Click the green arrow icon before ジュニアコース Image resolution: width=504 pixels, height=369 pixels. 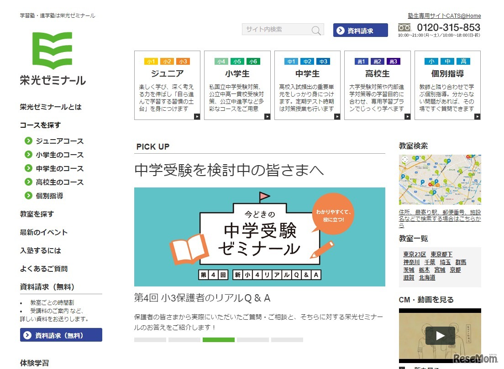point(28,141)
